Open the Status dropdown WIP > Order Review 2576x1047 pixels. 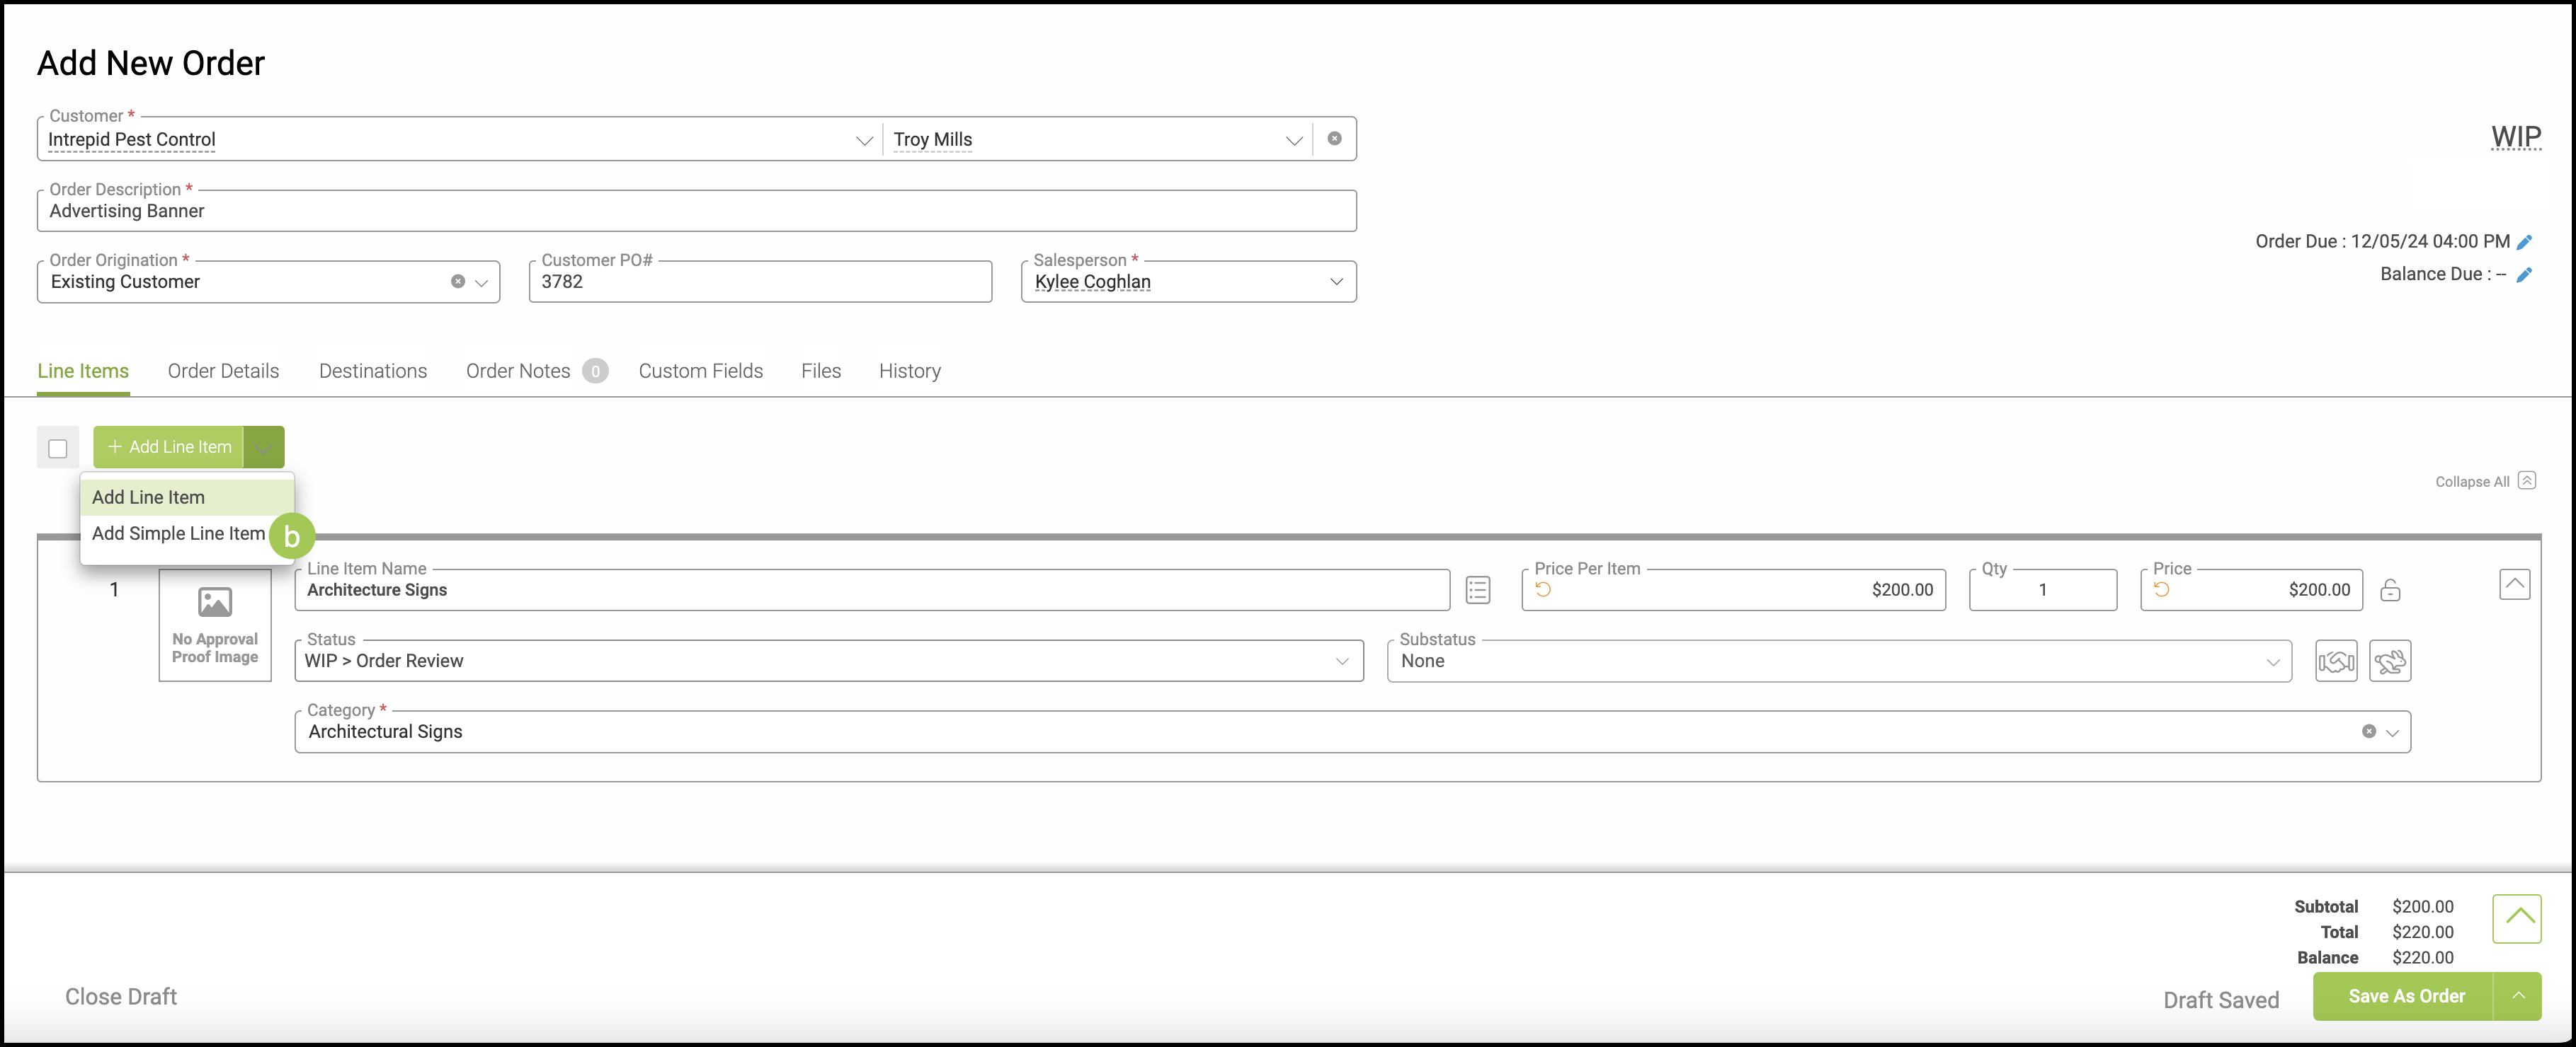828,661
